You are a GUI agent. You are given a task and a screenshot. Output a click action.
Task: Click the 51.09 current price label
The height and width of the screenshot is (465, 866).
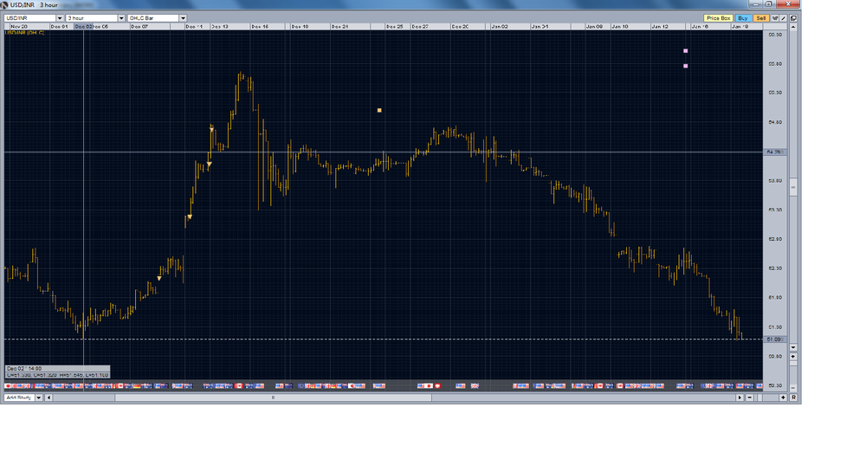(775, 339)
